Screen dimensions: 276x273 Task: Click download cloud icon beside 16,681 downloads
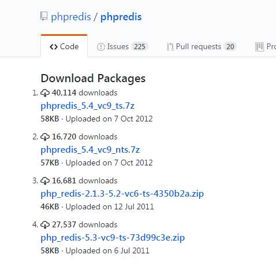[45, 181]
